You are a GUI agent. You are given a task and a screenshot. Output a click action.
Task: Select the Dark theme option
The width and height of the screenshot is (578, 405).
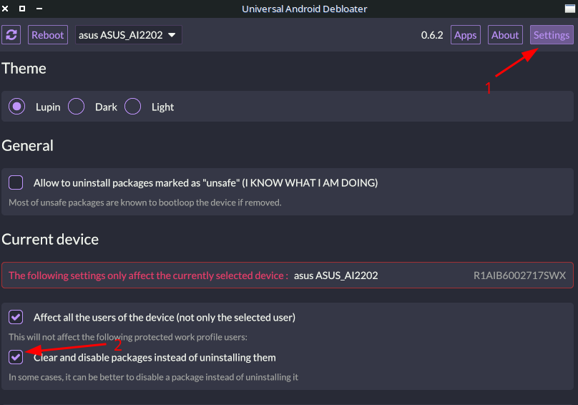[76, 107]
